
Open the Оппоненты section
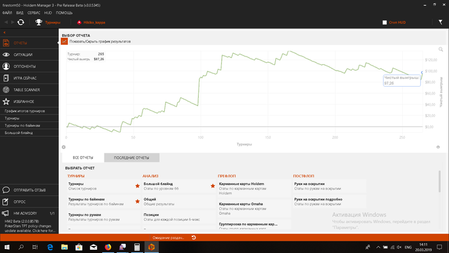tap(30, 66)
